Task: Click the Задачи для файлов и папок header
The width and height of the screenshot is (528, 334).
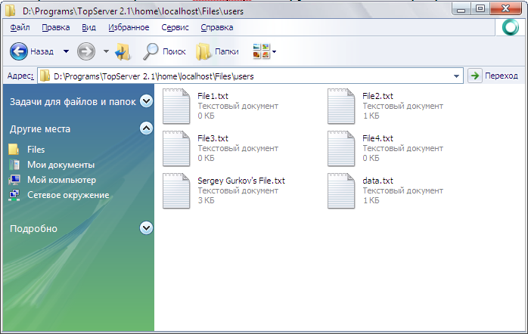Action: pyautogui.click(x=73, y=101)
